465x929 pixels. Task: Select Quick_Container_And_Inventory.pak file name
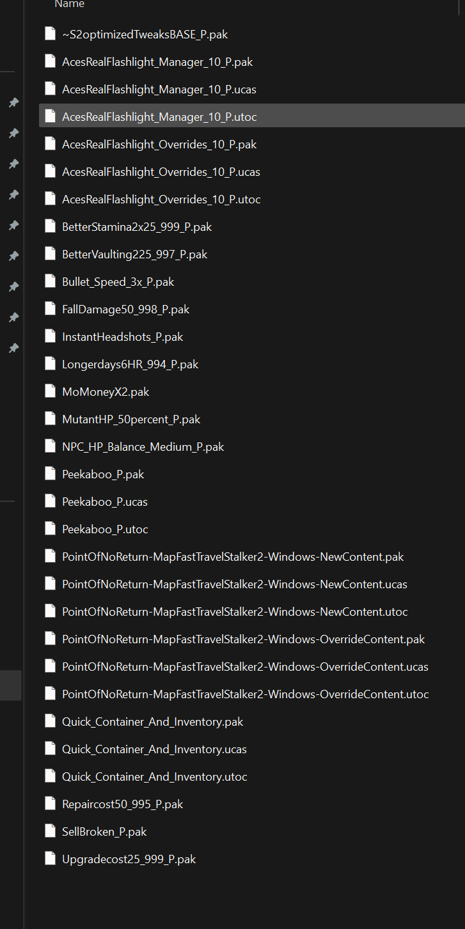click(153, 722)
